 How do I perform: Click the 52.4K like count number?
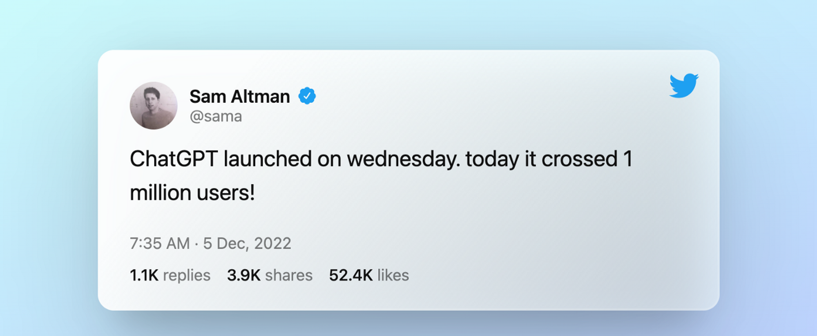[x=350, y=275]
